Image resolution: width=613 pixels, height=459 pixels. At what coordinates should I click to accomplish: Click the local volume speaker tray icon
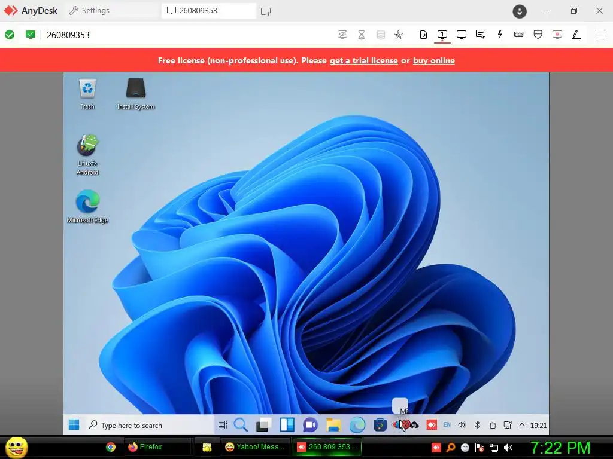pyautogui.click(x=508, y=447)
